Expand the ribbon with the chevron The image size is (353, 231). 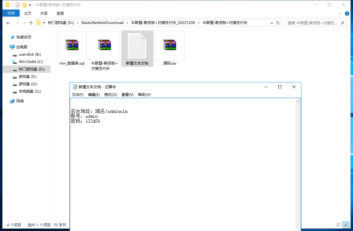coord(340,13)
